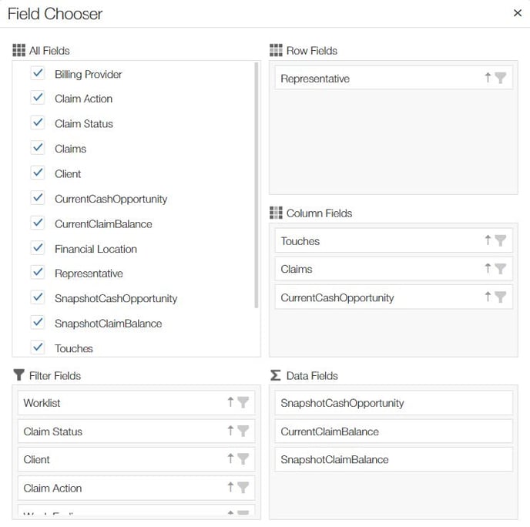This screenshot has width=530, height=527.
Task: Toggle sort order on Claims column field
Action: click(x=488, y=269)
